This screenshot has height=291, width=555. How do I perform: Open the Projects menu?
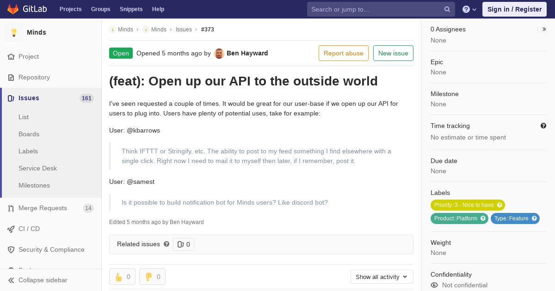click(x=71, y=9)
